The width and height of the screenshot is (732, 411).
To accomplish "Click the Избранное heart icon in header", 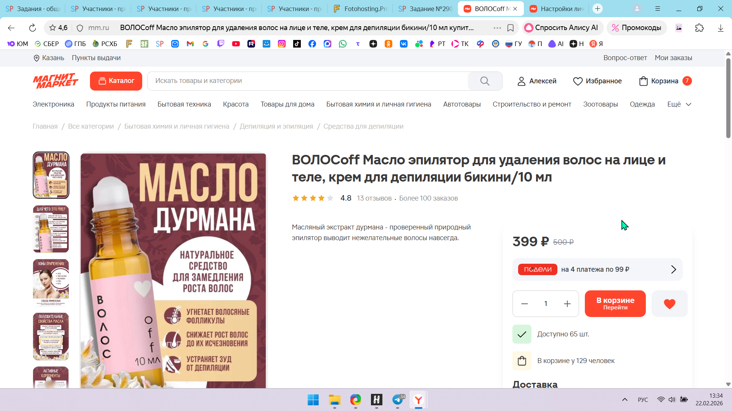I will coord(578,81).
